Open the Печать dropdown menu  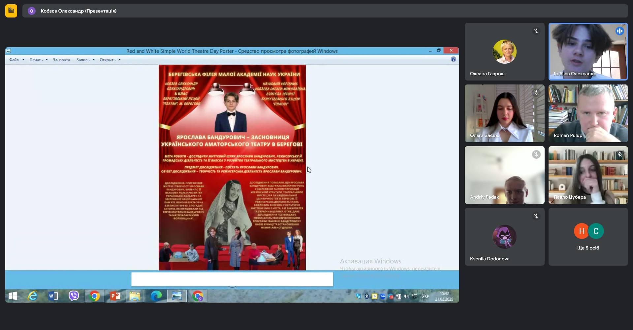pos(39,60)
